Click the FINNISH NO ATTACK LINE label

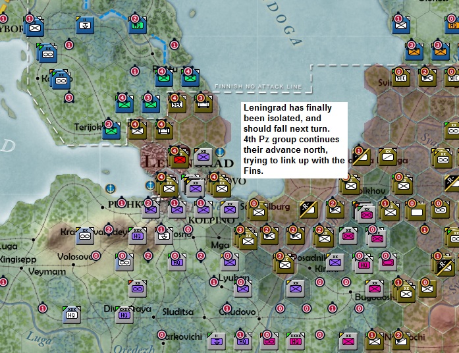point(258,87)
